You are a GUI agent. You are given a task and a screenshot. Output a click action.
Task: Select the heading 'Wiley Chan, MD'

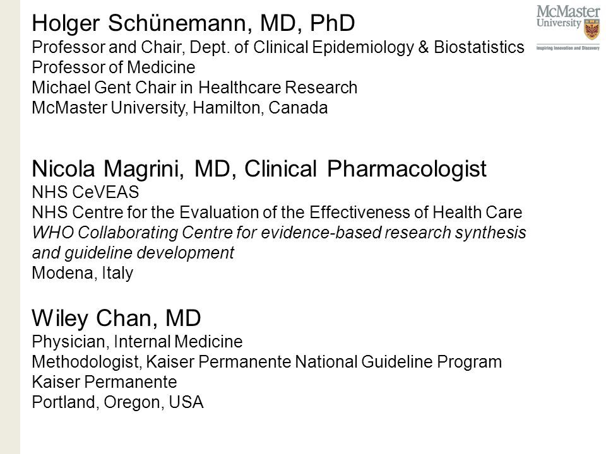[x=116, y=318]
